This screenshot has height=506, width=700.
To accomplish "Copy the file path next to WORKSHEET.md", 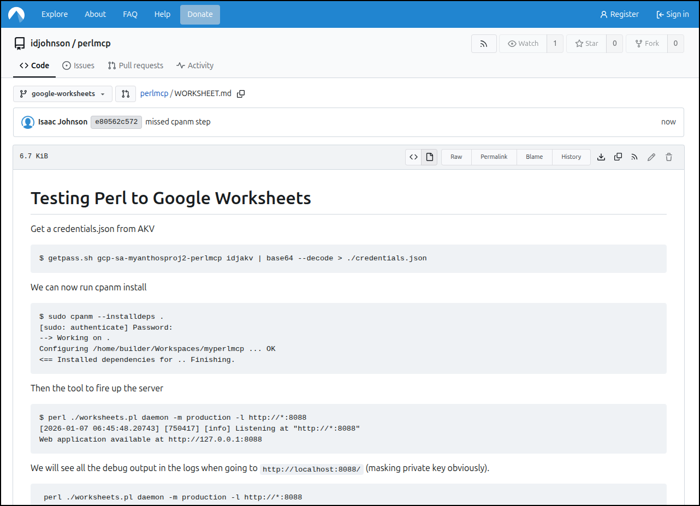I will click(x=241, y=94).
